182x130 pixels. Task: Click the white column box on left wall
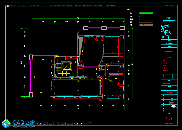click(31, 57)
